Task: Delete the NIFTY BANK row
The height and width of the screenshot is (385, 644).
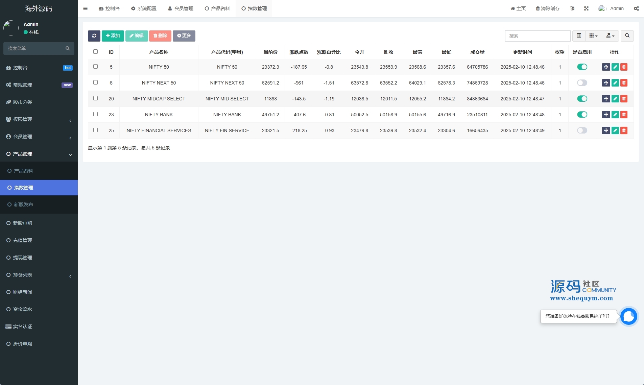Action: 624,115
